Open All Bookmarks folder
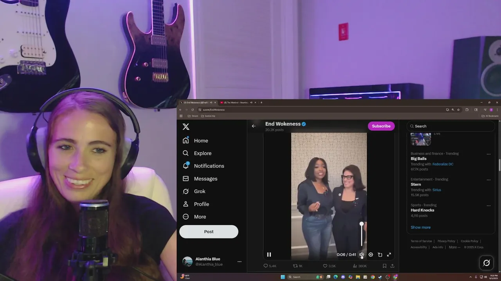This screenshot has width=501, height=281. pos(490,116)
